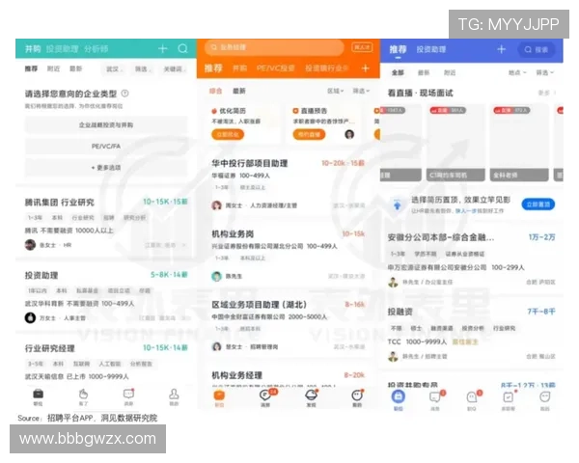Open 投资助理 job listing in left app
The height and width of the screenshot is (463, 579).
click(x=106, y=297)
